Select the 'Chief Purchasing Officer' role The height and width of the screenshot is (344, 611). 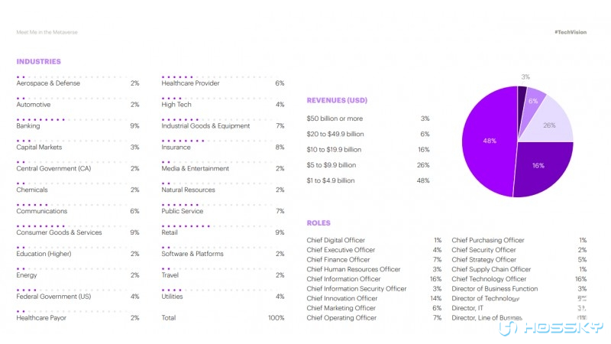coord(488,240)
